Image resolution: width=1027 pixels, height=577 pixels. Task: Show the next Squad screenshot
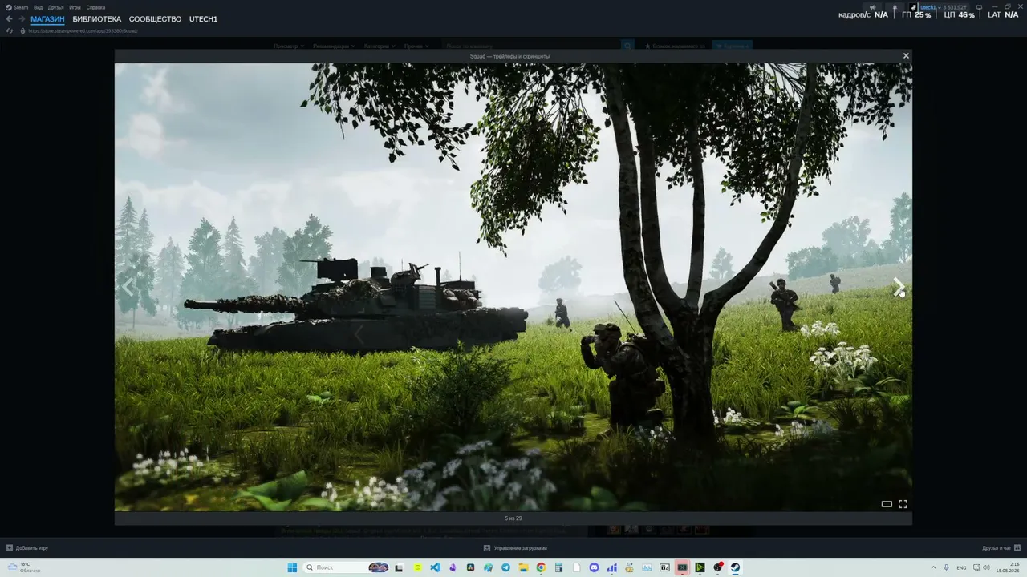click(899, 288)
